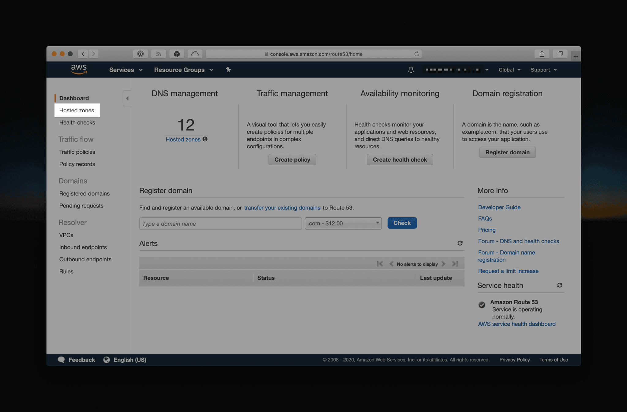This screenshot has width=627, height=412.
Task: Open the .com - $12.00 TLD dropdown
Action: click(x=343, y=223)
